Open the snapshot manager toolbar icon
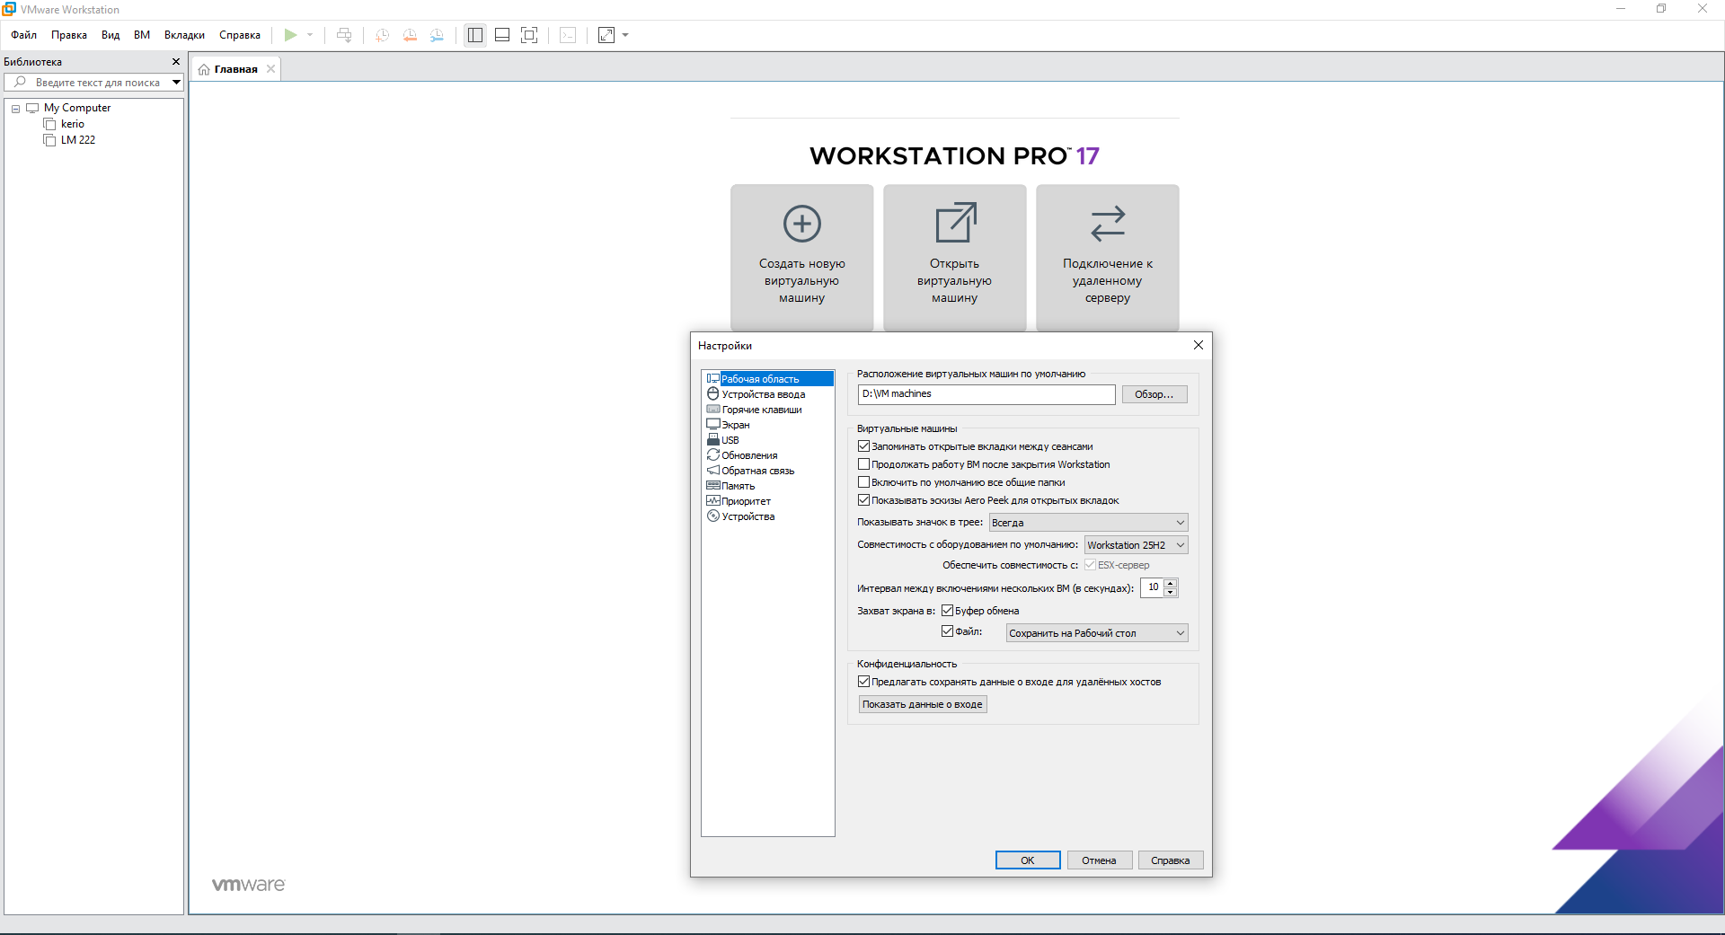This screenshot has height=935, width=1725. (x=437, y=35)
